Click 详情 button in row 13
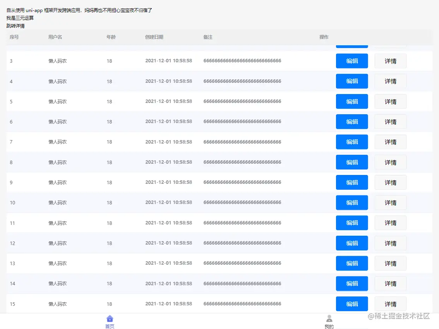 coord(390,263)
